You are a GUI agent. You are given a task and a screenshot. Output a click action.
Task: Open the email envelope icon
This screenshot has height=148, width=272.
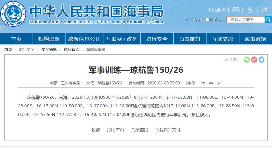pyautogui.click(x=236, y=9)
